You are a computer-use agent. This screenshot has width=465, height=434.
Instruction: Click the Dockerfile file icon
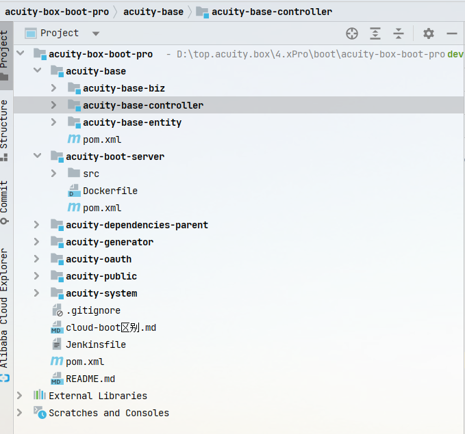[73, 191]
